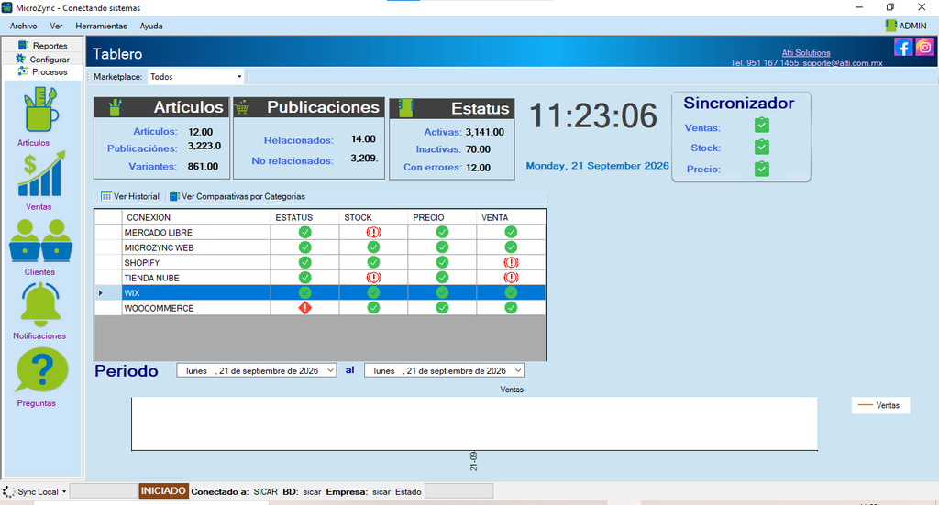The height and width of the screenshot is (505, 939).
Task: Click the Microzync Web precio check icon
Action: coord(442,247)
